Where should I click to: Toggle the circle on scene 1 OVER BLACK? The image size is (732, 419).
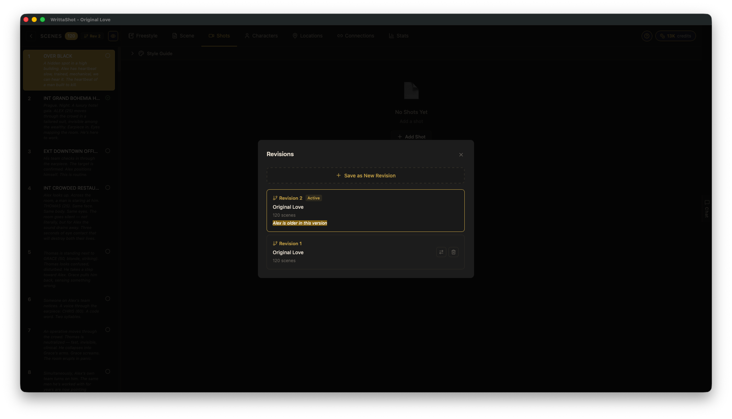click(108, 56)
